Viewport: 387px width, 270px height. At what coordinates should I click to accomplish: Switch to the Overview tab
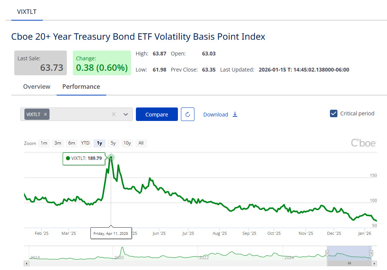click(x=37, y=87)
